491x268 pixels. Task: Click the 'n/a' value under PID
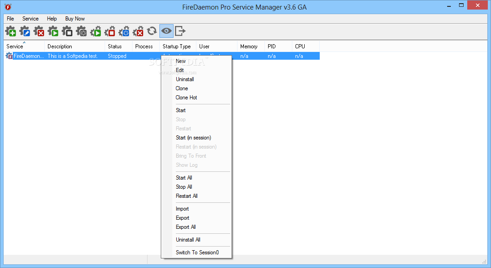[x=272, y=56]
